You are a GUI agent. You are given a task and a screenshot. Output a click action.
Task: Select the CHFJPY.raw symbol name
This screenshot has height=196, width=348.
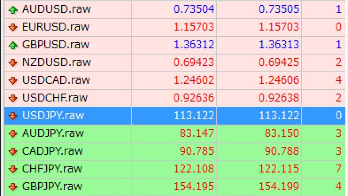point(52,169)
